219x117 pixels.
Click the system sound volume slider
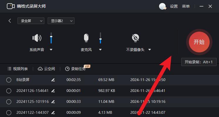click(51, 38)
